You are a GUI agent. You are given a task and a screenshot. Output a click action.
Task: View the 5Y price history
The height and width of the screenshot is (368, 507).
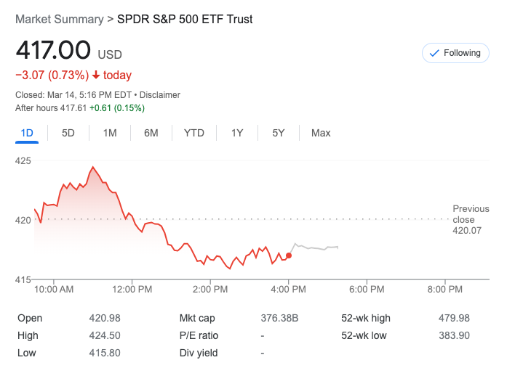click(279, 133)
